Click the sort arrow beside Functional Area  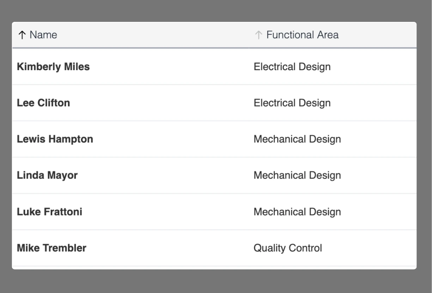(258, 35)
